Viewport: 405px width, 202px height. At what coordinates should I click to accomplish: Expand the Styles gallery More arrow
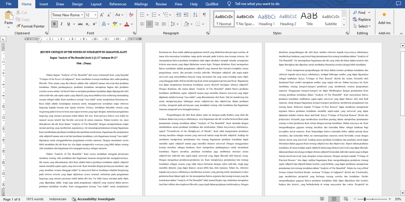(x=344, y=25)
